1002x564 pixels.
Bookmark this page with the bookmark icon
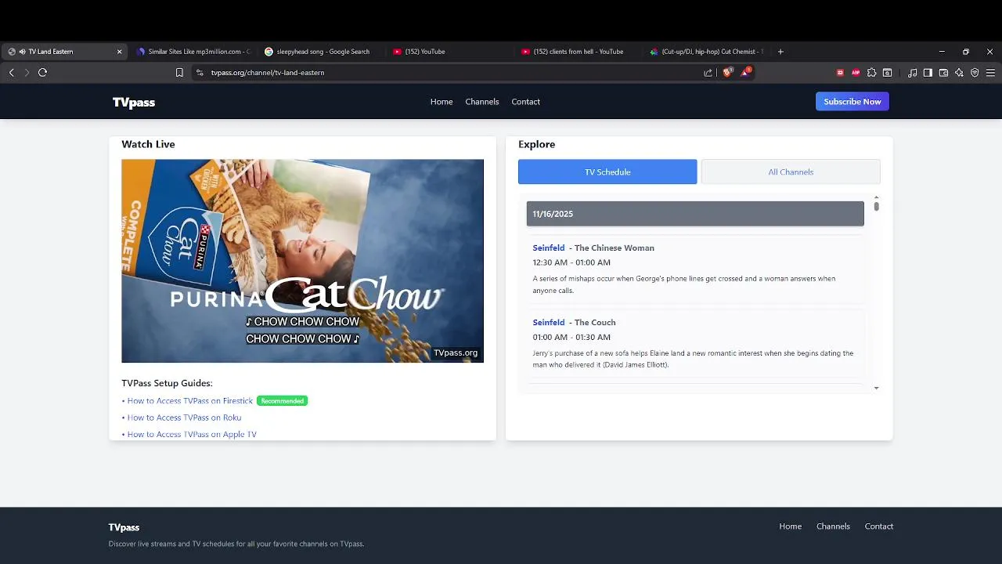click(179, 72)
